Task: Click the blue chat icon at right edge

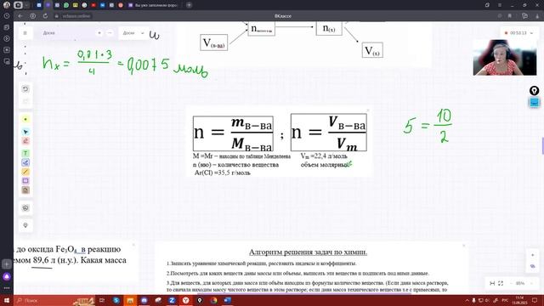Action: (535, 103)
